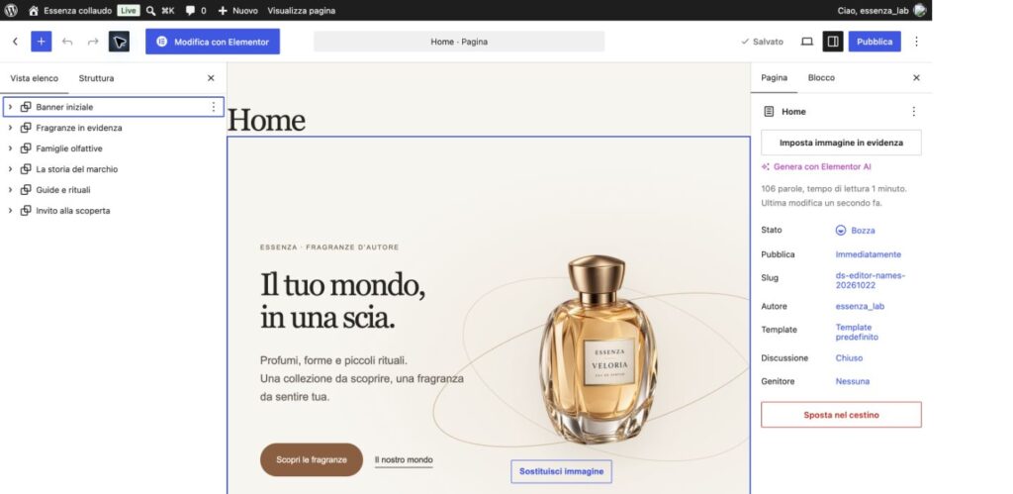The height and width of the screenshot is (494, 1013).
Task: Click the Pubblica button
Action: point(875,42)
